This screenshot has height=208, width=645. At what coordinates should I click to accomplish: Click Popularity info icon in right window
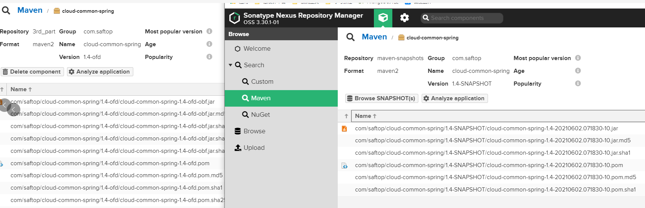[x=578, y=83]
